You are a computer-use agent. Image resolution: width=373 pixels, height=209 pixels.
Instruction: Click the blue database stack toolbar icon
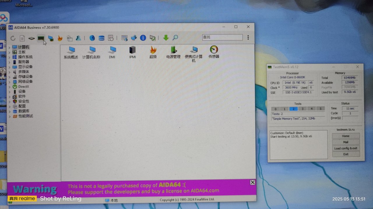point(101,38)
